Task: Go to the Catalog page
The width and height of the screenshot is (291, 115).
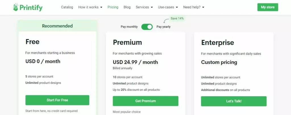Action: (67, 7)
